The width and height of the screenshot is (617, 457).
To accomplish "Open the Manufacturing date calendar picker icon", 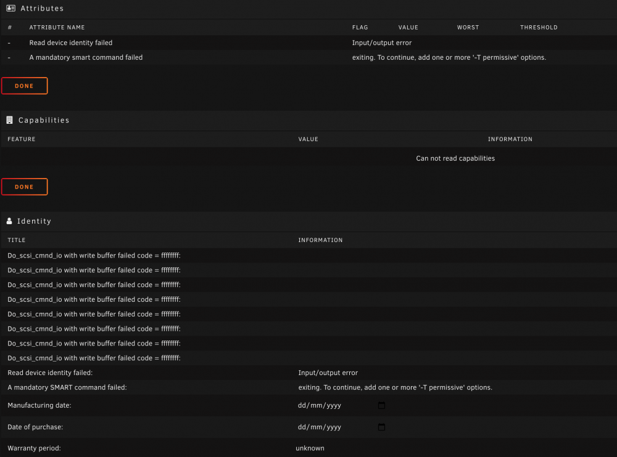I will (381, 405).
